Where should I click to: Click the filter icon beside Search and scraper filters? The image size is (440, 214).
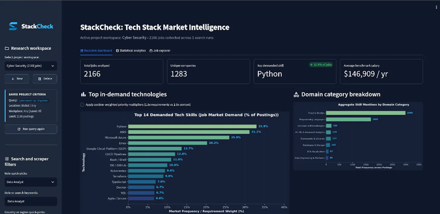pyautogui.click(x=7, y=159)
